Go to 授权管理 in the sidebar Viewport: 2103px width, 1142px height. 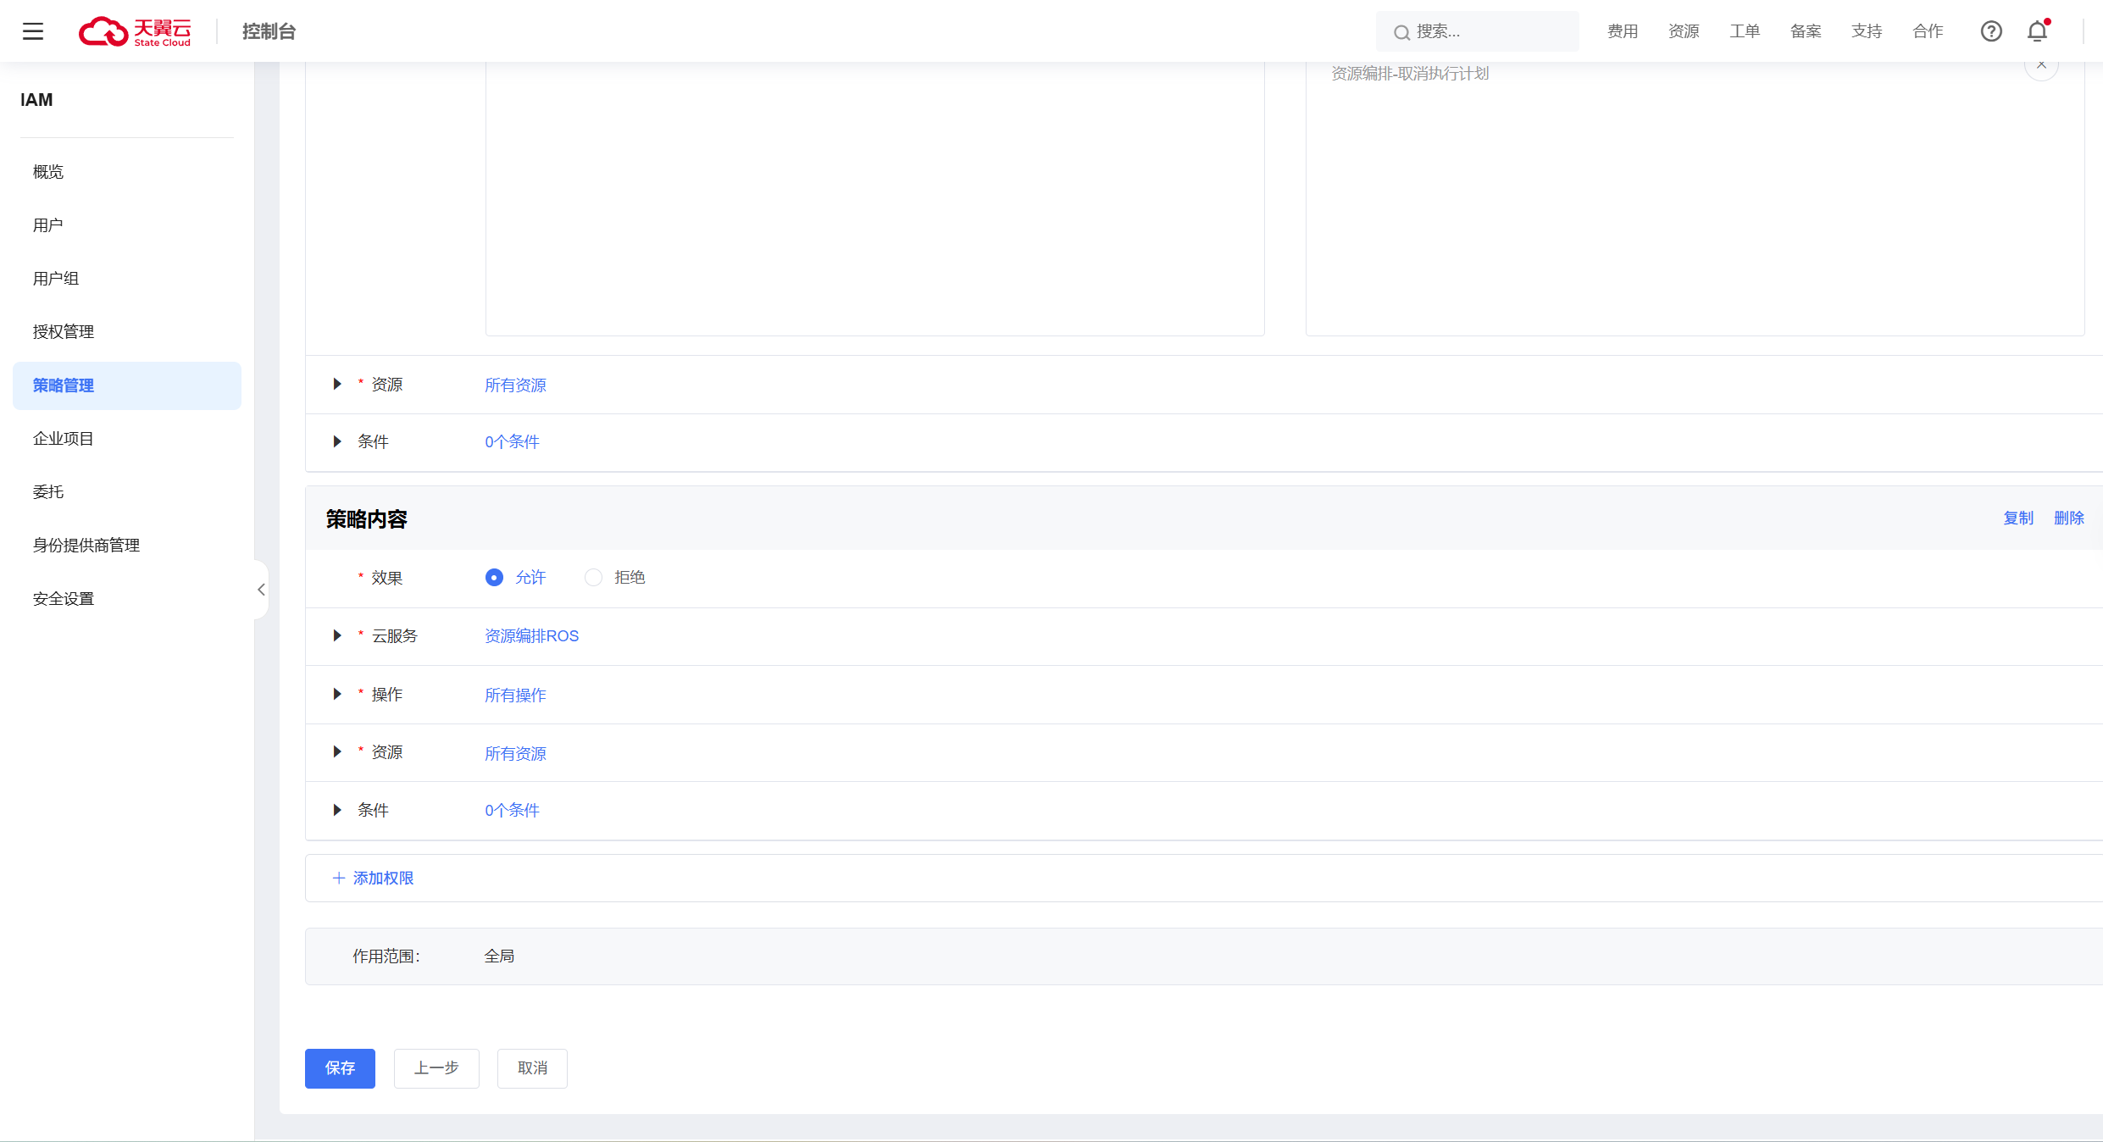coord(64,332)
